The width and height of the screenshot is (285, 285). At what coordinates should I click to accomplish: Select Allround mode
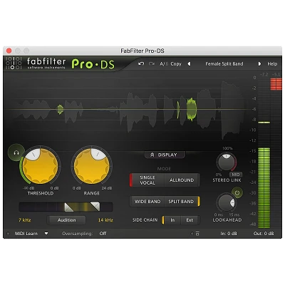click(182, 180)
